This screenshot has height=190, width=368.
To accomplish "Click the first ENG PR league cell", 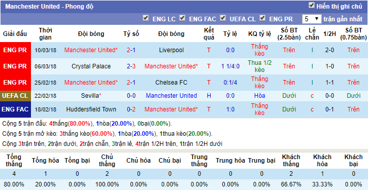I will click(x=16, y=50).
